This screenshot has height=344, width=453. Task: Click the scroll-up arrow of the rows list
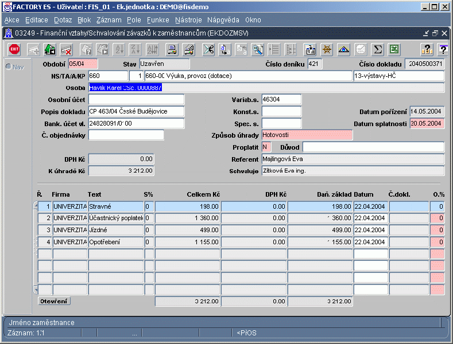point(36,205)
